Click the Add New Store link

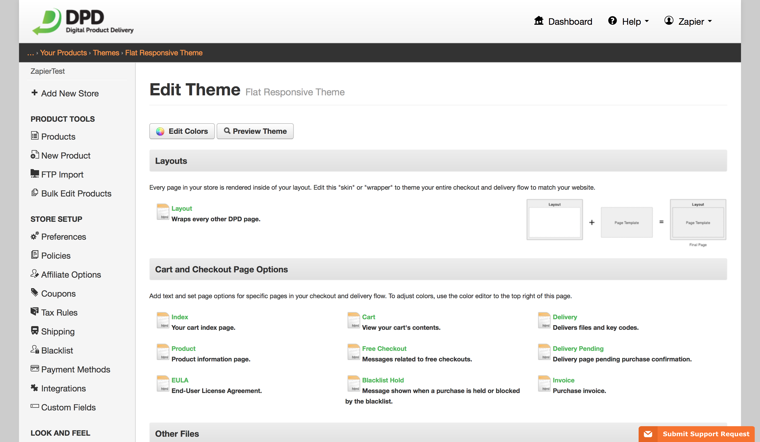70,93
